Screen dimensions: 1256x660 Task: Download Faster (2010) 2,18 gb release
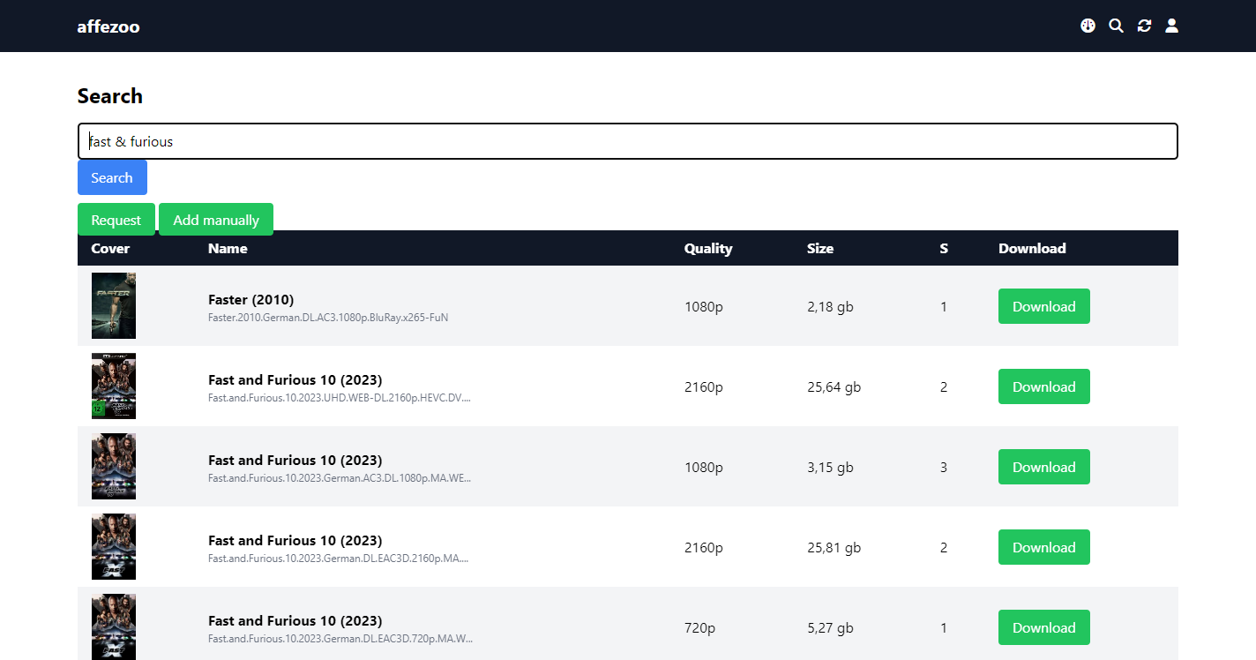tap(1044, 306)
